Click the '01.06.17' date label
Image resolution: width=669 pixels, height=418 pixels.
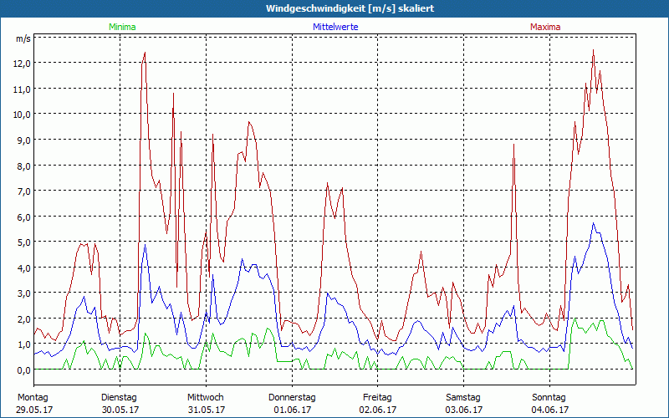pyautogui.click(x=292, y=410)
